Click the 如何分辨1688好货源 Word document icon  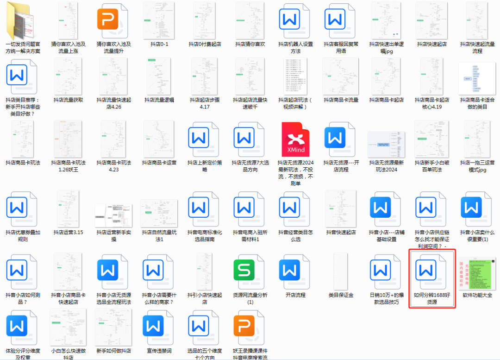pos(431,272)
